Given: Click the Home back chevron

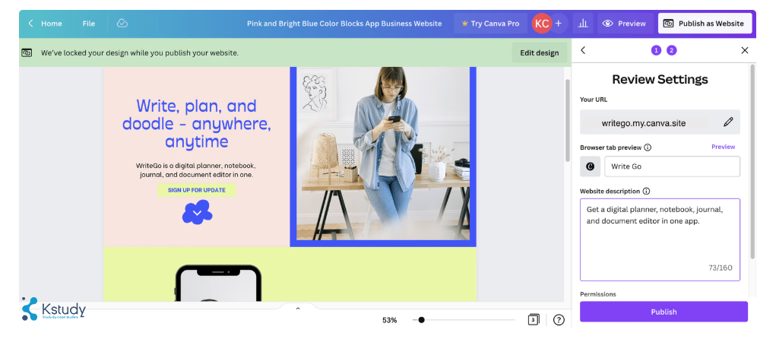Looking at the screenshot, I should pyautogui.click(x=31, y=24).
